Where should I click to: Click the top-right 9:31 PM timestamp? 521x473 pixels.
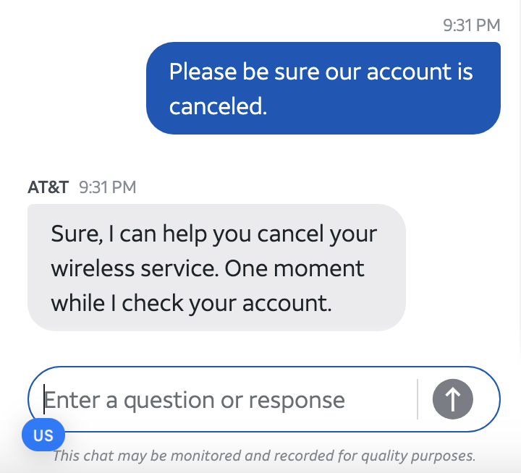472,25
